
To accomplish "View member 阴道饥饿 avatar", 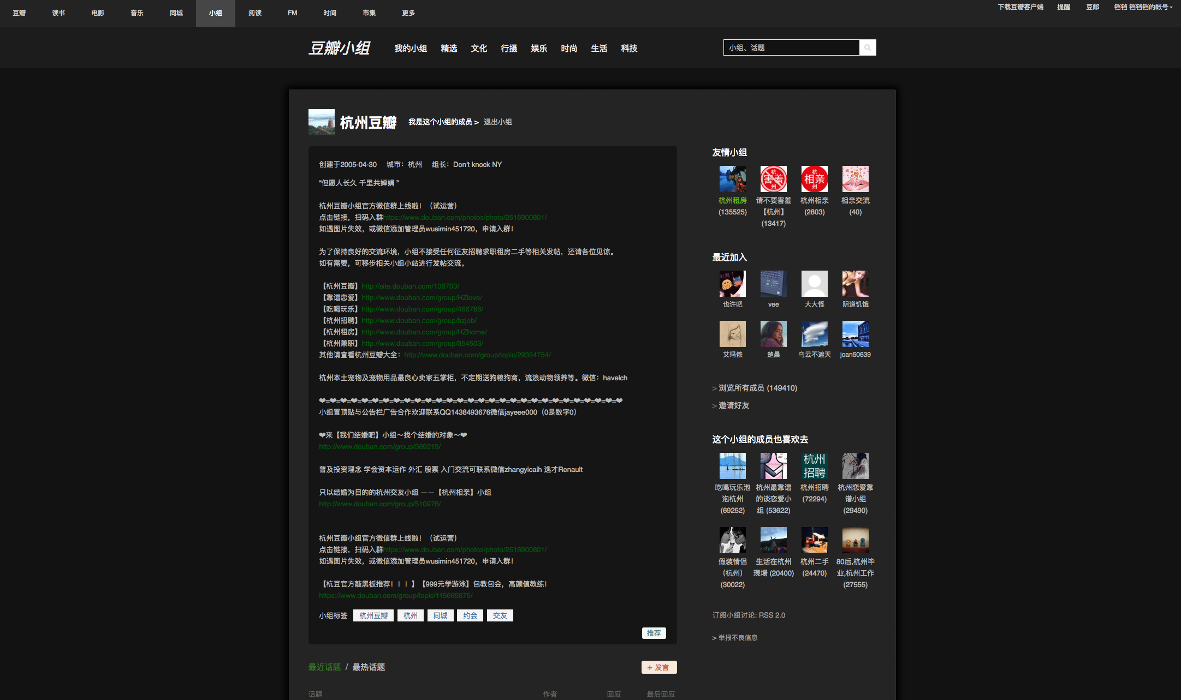I will pyautogui.click(x=856, y=284).
